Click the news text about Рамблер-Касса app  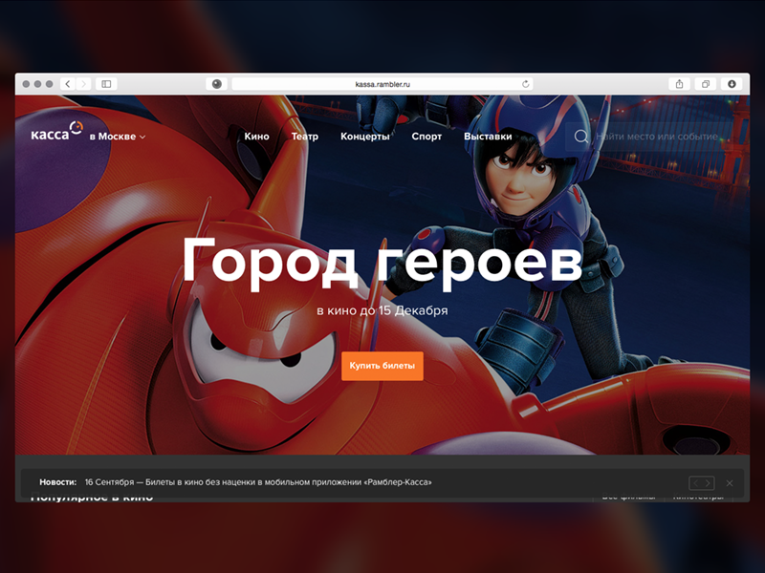(258, 482)
